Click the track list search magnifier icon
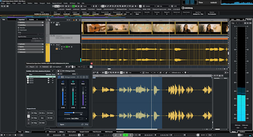253x137 pixels. (x=80, y=20)
